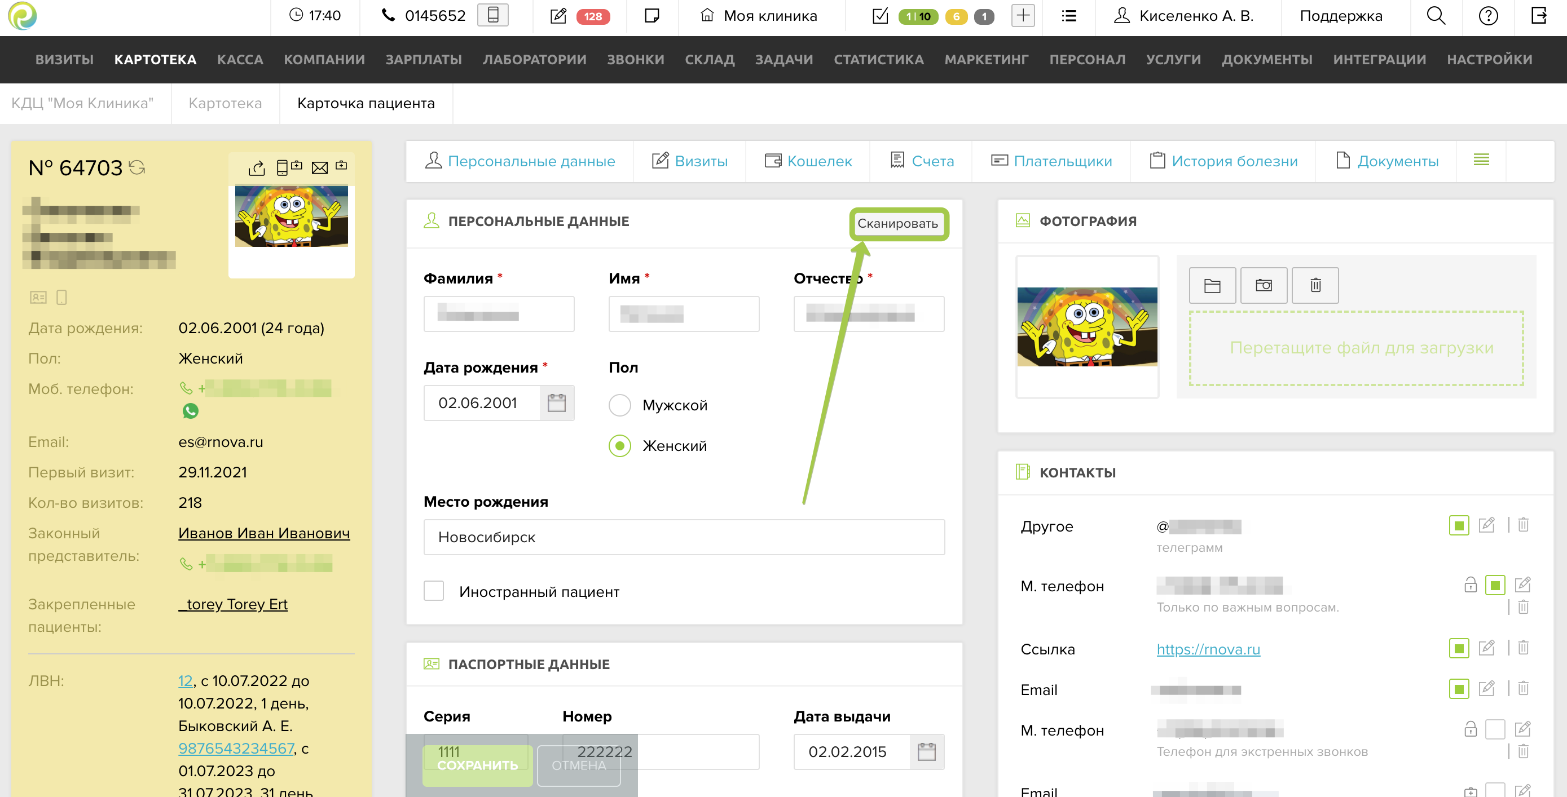This screenshot has height=797, width=1567.
Task: Click the plus add button in top bar
Action: [1023, 16]
